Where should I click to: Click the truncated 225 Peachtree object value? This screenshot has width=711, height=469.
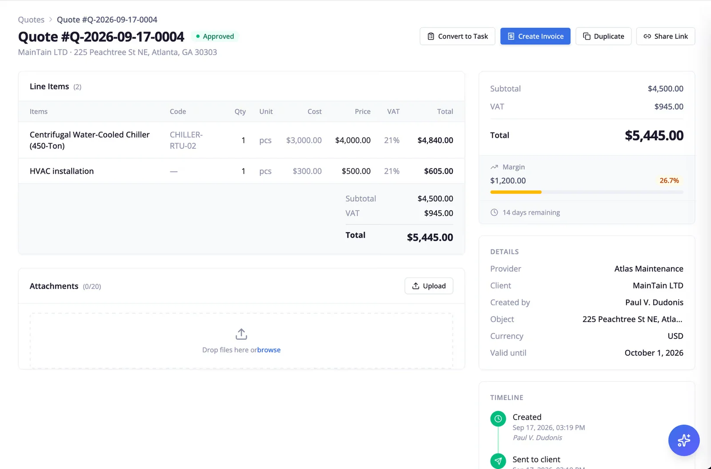[632, 319]
